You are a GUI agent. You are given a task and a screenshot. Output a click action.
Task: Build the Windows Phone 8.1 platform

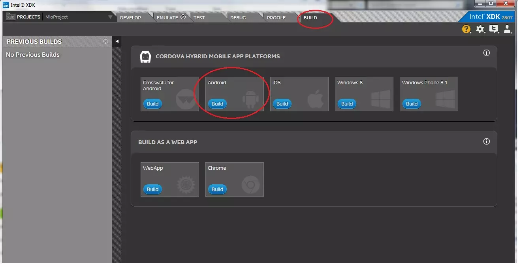click(412, 104)
